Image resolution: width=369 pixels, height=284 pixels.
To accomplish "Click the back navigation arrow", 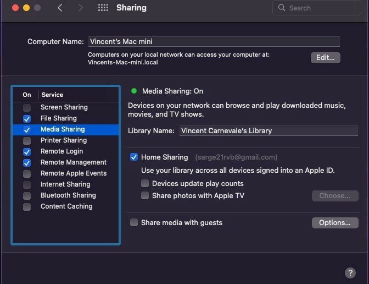I will pyautogui.click(x=60, y=8).
